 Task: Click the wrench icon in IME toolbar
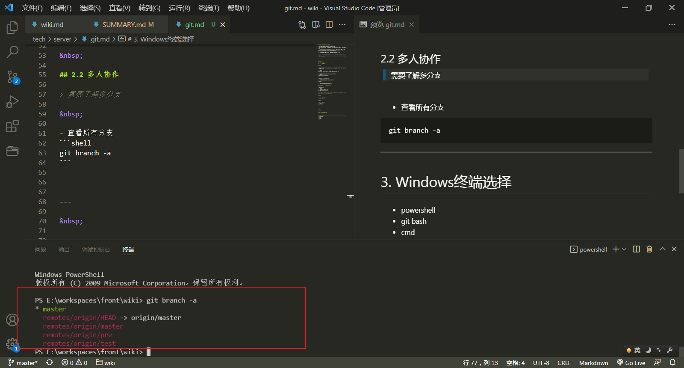(x=670, y=350)
